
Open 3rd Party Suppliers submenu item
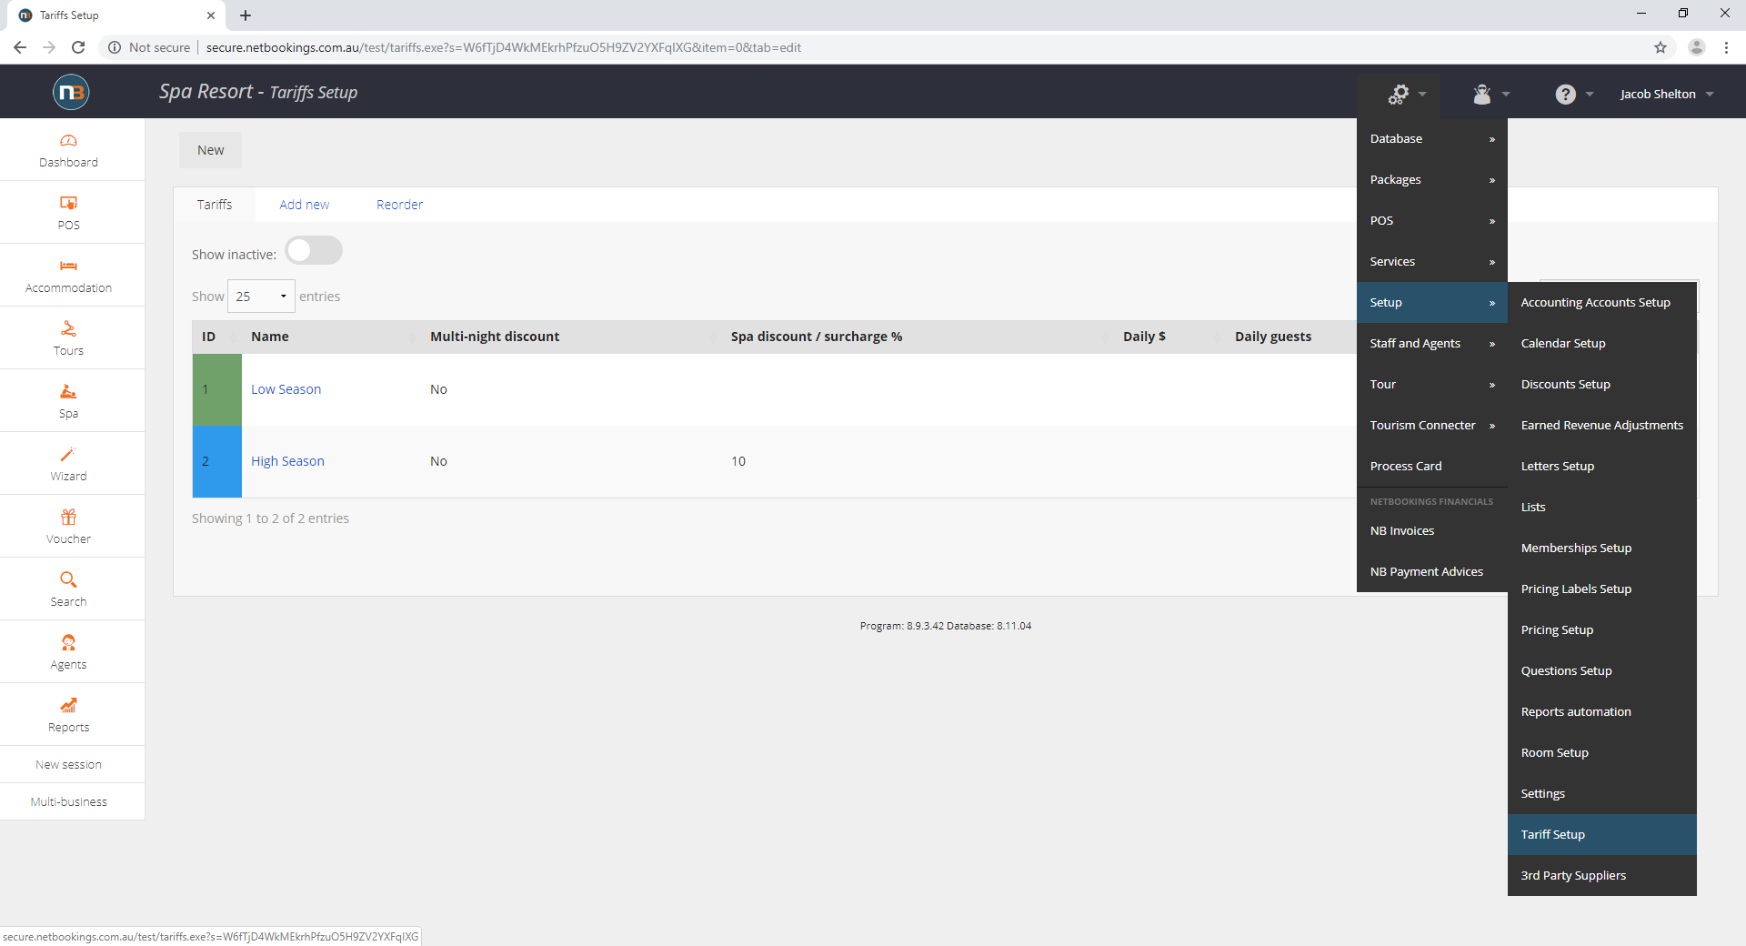[x=1602, y=875]
